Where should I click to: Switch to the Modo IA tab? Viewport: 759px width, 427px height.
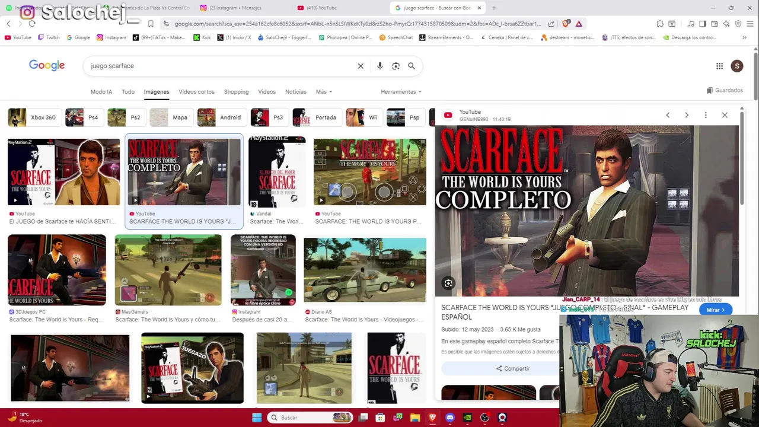pos(101,92)
